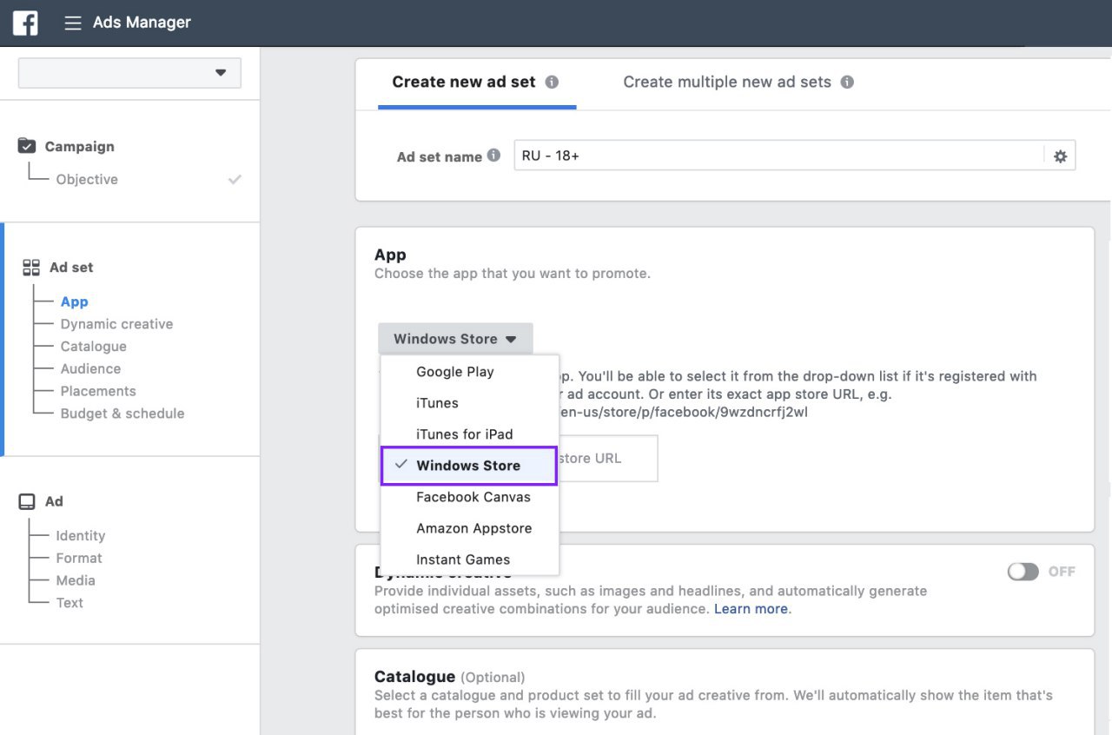Go to Dynamic creative in sidebar
The width and height of the screenshot is (1112, 735).
(x=116, y=324)
